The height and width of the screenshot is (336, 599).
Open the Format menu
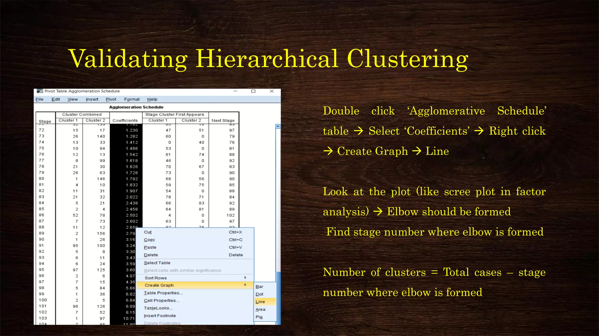tap(132, 99)
